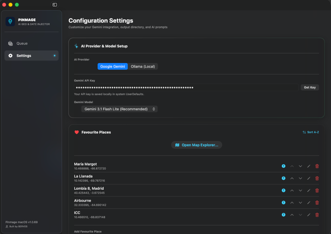Screen dimensions: 331x234
Task: Delete the Airbourne favourite place
Action: [317, 203]
